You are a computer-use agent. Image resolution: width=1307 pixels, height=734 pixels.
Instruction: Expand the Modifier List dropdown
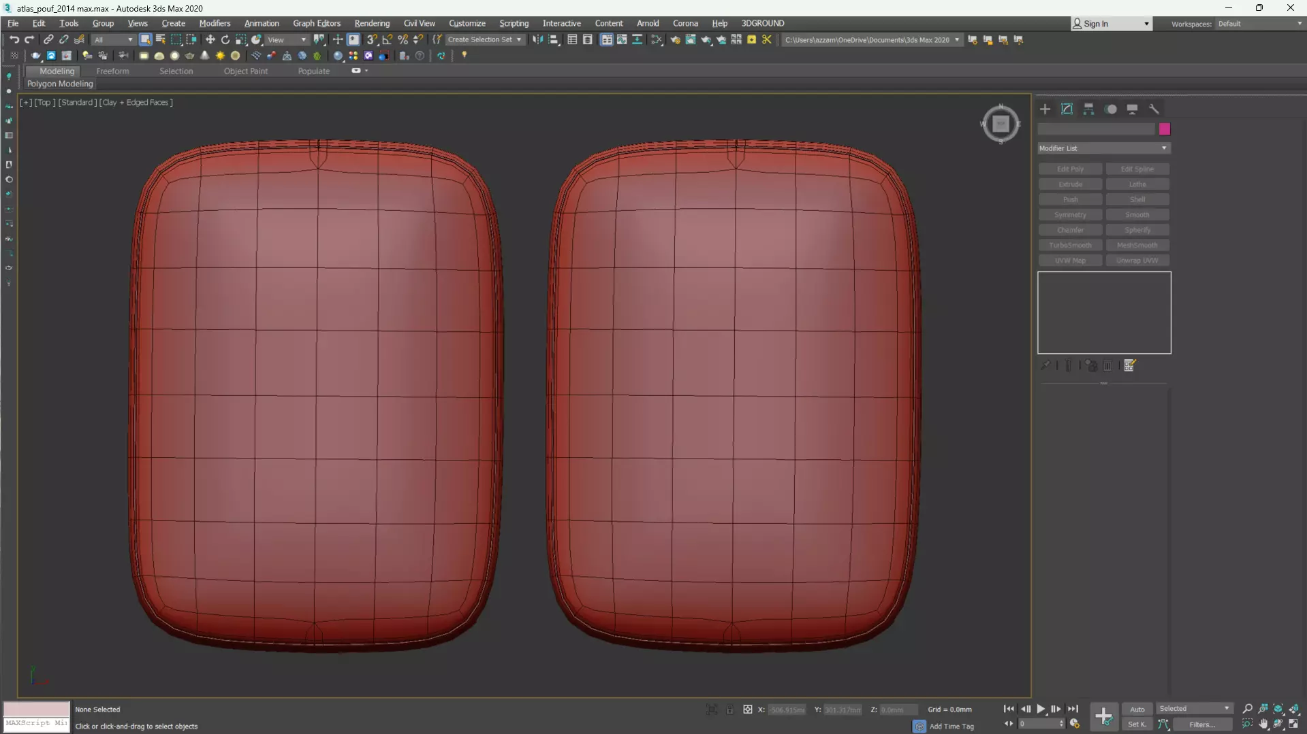(1103, 148)
